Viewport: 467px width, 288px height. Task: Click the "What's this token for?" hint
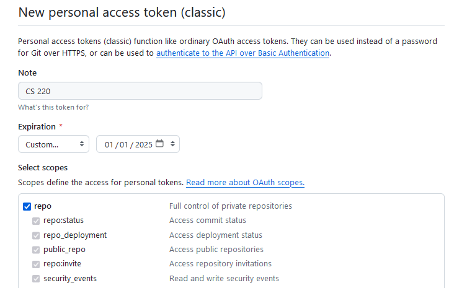[x=53, y=107]
